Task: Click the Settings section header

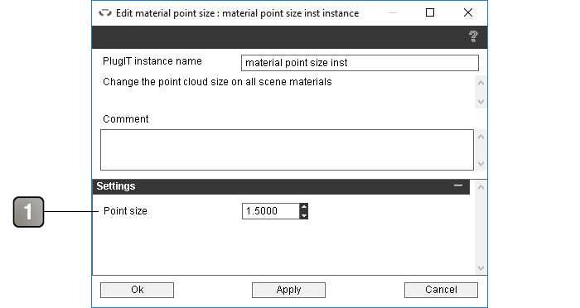Action: point(281,186)
